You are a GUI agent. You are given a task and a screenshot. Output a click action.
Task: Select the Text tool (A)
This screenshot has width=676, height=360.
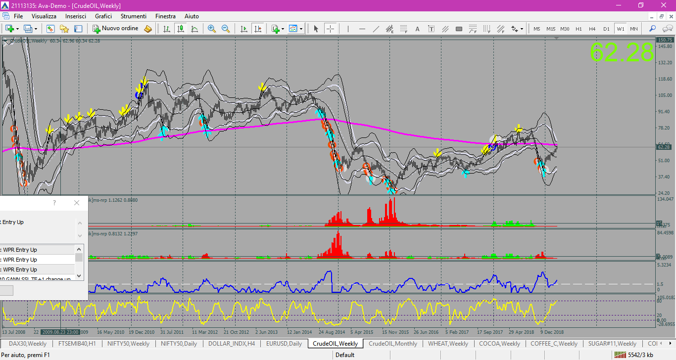pos(417,29)
